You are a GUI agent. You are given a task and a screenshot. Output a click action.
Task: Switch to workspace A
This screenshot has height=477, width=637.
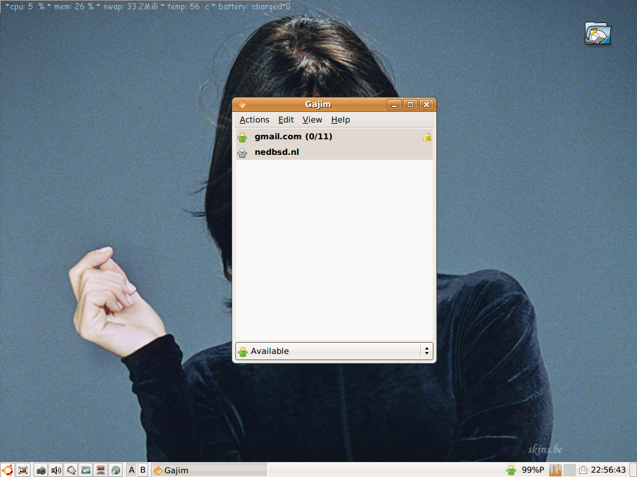pos(131,470)
